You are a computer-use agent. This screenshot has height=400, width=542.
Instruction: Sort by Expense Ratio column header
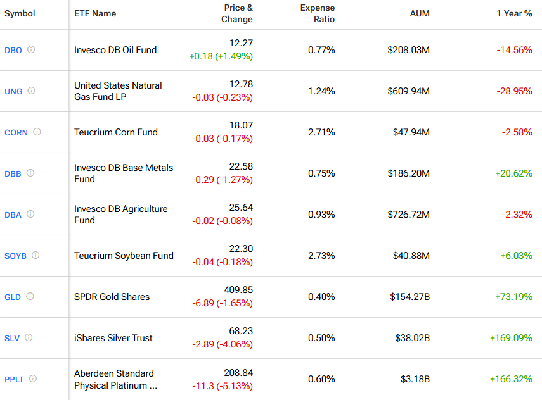point(318,14)
